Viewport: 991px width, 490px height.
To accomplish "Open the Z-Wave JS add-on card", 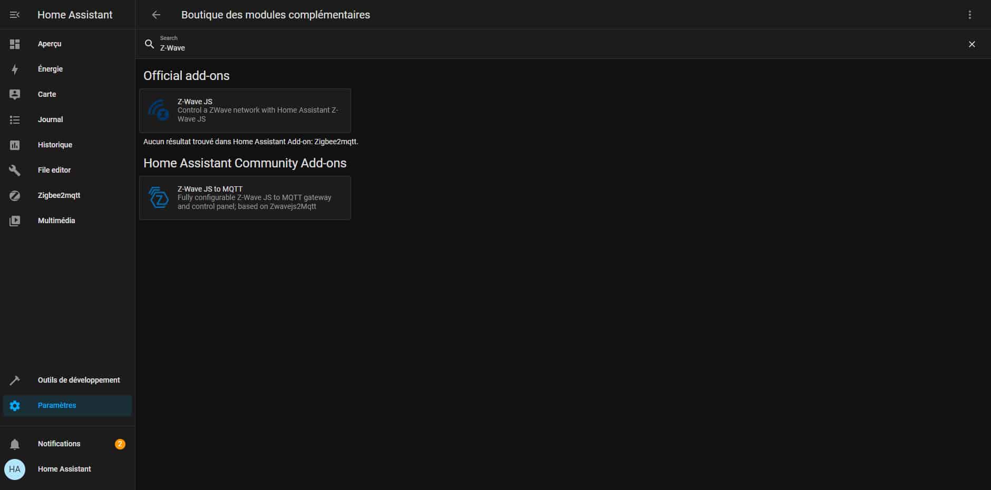I will pyautogui.click(x=245, y=111).
